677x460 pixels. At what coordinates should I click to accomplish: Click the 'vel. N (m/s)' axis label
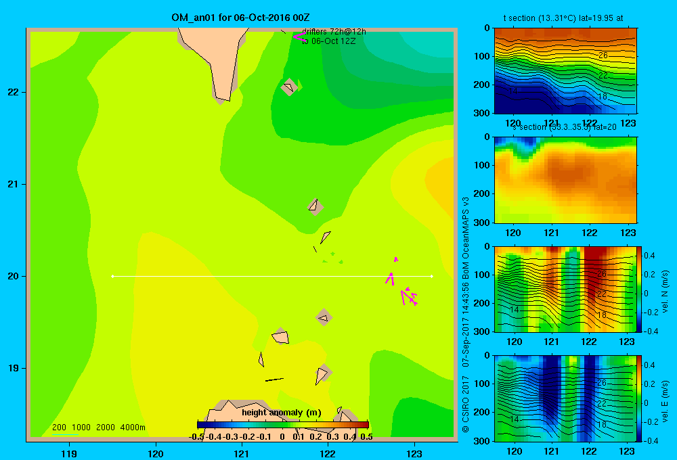665,292
